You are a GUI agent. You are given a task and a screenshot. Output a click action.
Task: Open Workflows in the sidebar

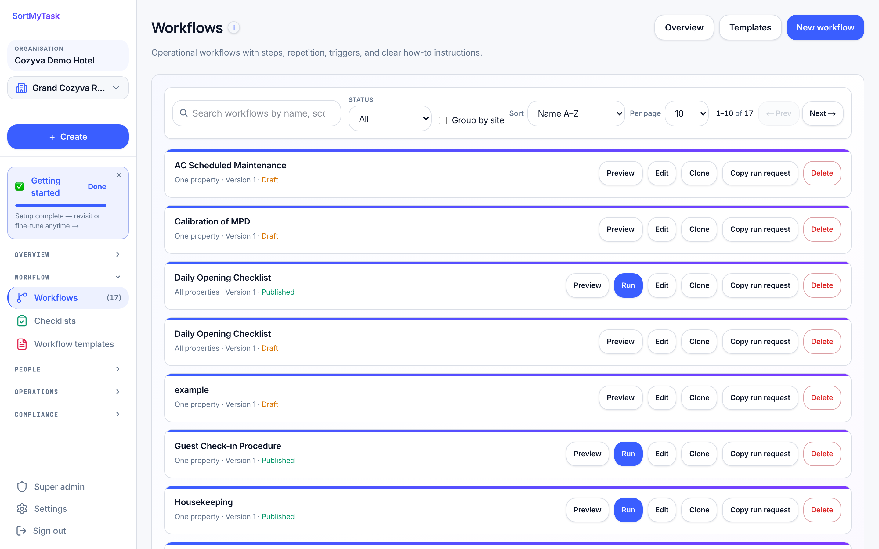(x=68, y=298)
